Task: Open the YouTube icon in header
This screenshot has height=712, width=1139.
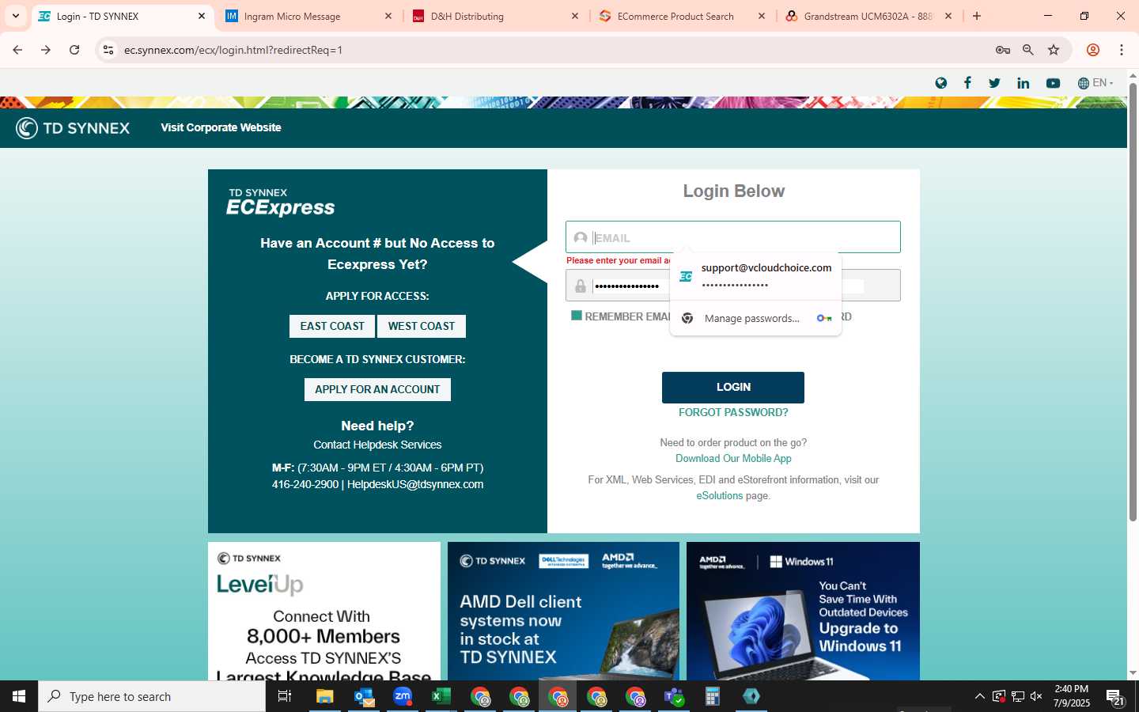Action: click(x=1053, y=83)
